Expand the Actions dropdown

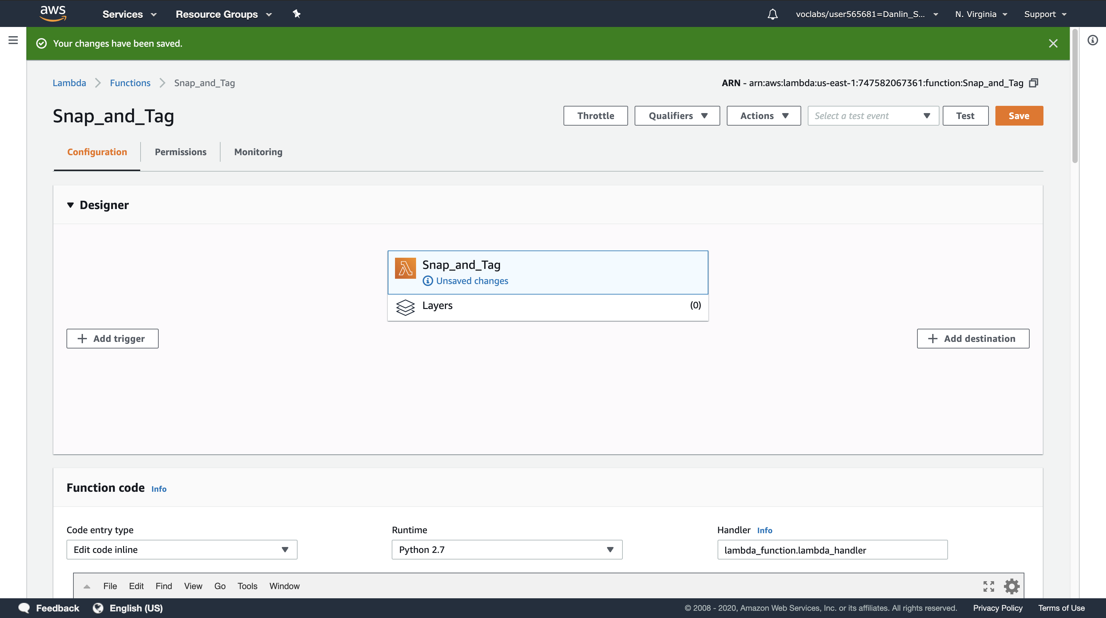(763, 116)
